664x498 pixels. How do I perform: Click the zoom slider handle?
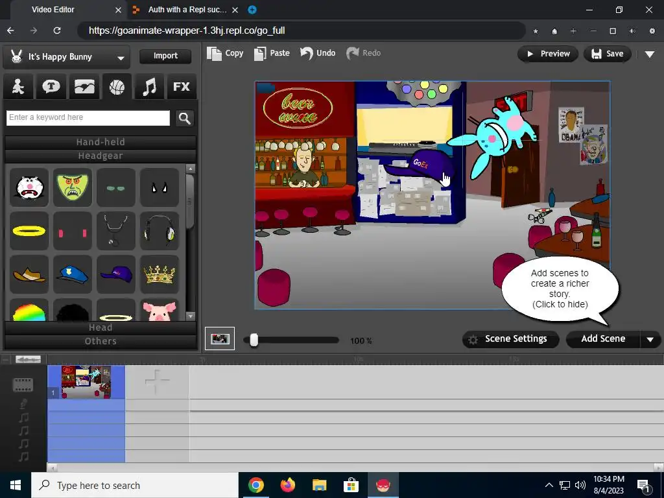tap(254, 340)
